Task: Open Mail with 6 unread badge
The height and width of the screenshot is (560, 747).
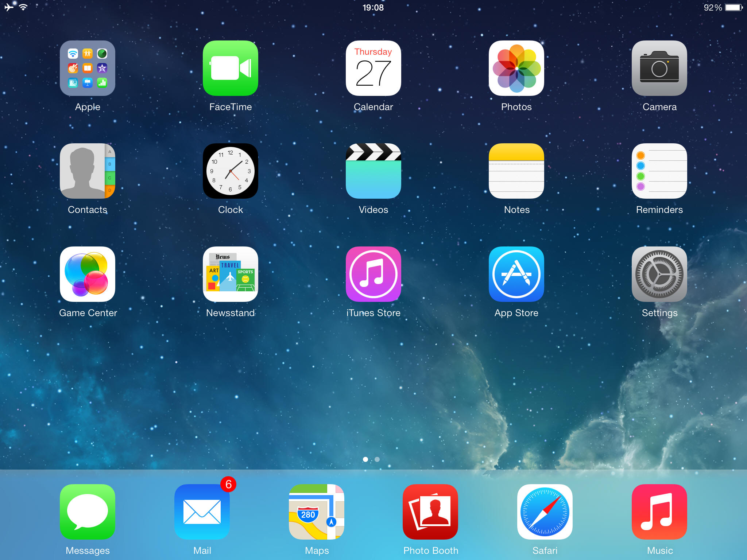Action: 202,512
